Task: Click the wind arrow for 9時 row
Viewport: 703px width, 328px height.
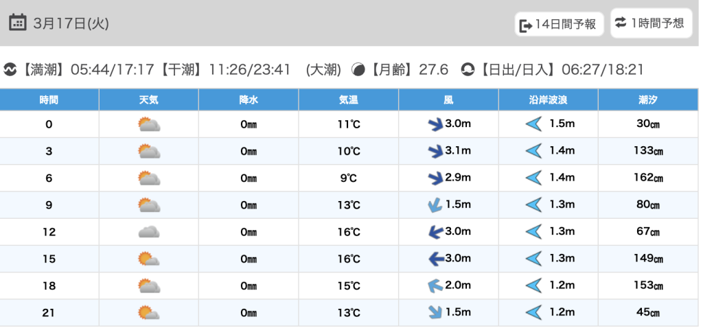Action: coord(434,205)
